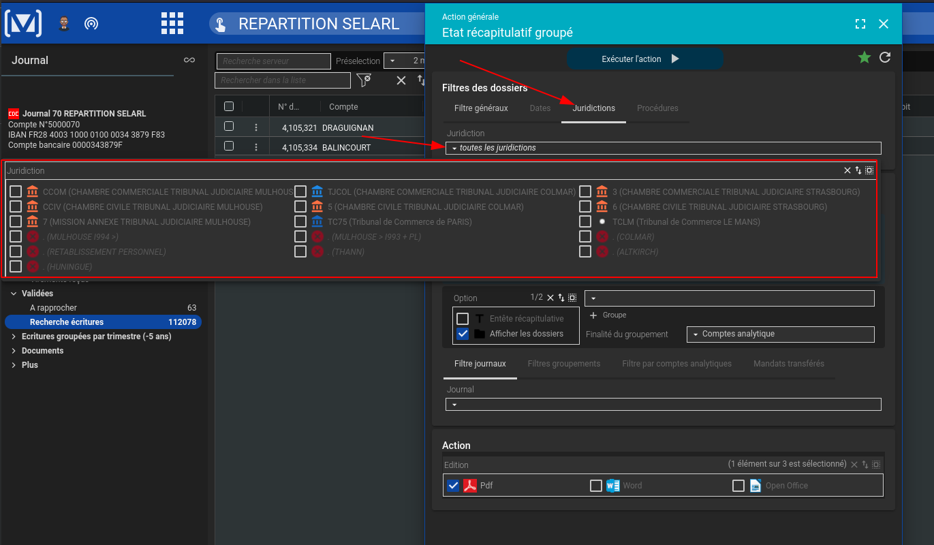Clear Juridiction selection with X icon
This screenshot has width=934, height=545.
[x=847, y=170]
